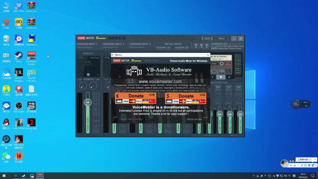318x179 pixels.
Task: Click the Donate EUR button
Action: pos(136,98)
